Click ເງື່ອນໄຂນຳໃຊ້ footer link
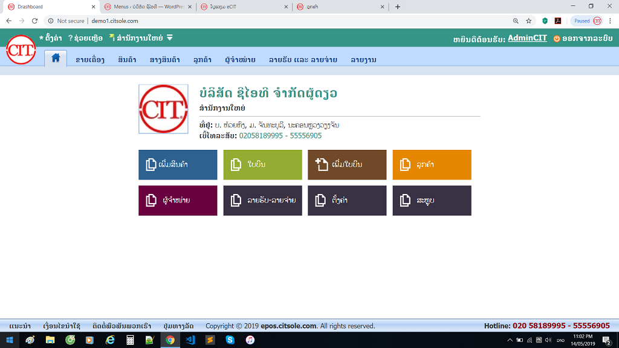Image resolution: width=619 pixels, height=348 pixels. pos(62,326)
